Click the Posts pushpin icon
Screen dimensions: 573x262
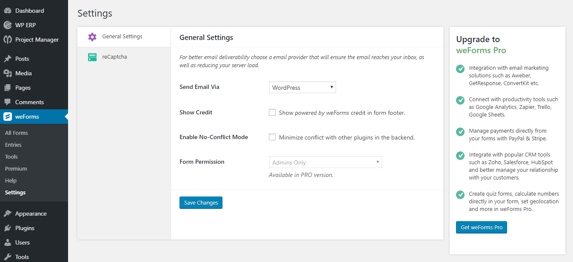pos(8,59)
